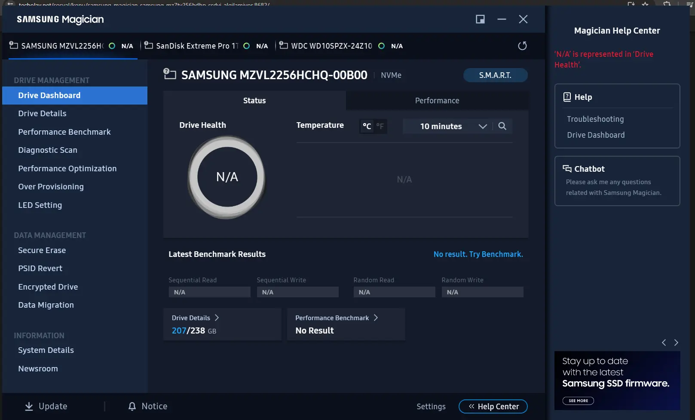Click the Drive Health N/A gauge
Viewport: 695px width, 420px height.
pyautogui.click(x=227, y=177)
